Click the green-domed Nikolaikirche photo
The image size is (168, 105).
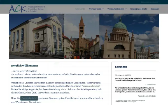point(129,36)
